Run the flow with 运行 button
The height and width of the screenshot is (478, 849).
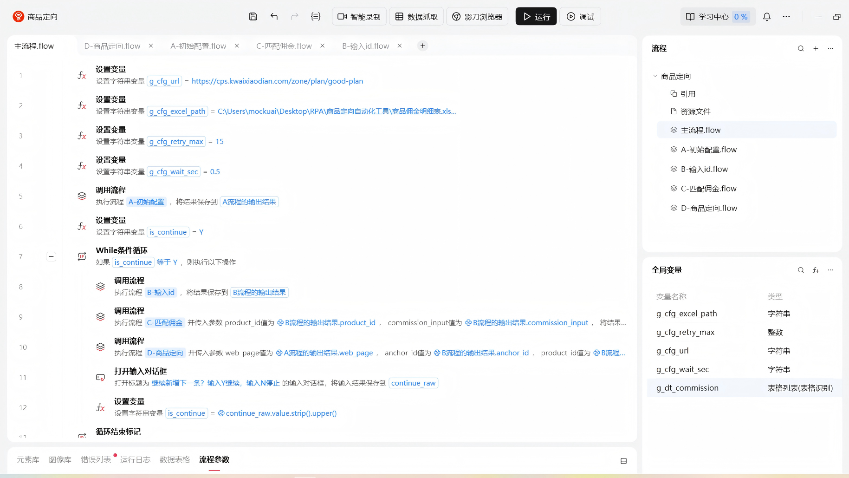pos(536,17)
